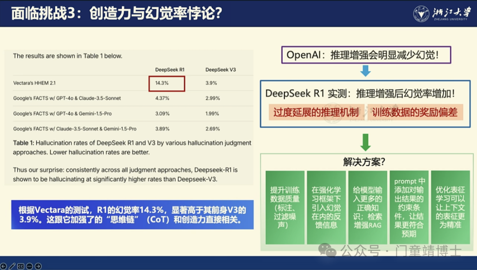This screenshot has width=477, height=270.
Task: Click the 过度延展的推理机制 red label
Action: [x=316, y=112]
